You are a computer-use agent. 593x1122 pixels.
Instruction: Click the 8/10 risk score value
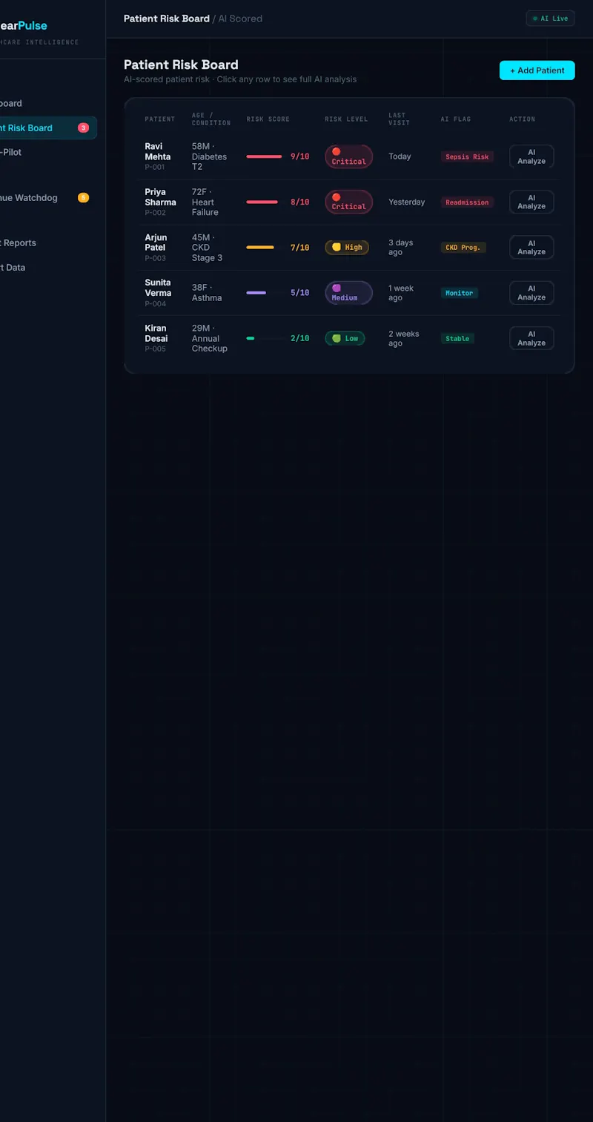[x=299, y=202]
